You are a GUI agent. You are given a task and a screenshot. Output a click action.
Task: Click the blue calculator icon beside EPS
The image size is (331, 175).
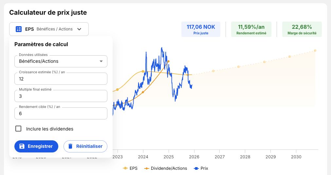19,29
